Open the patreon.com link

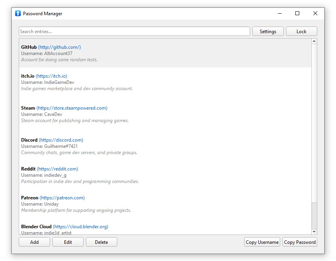(62, 198)
